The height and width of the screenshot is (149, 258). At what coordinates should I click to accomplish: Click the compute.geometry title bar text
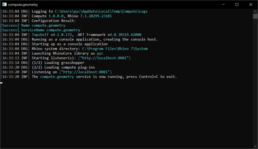23,5
